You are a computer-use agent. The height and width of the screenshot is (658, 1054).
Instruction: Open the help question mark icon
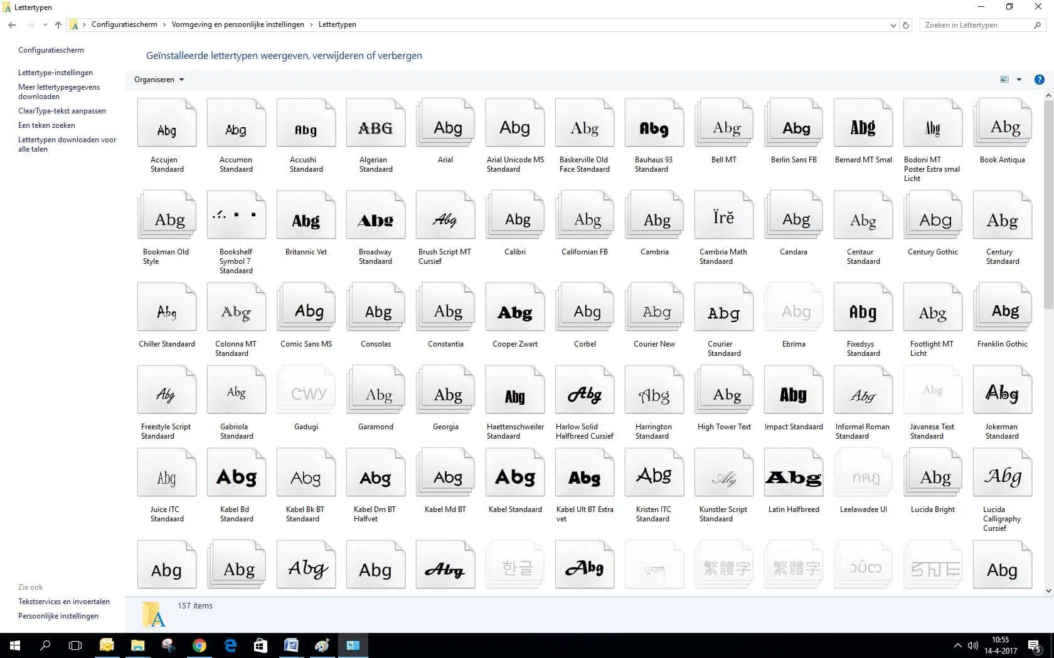pyautogui.click(x=1039, y=80)
